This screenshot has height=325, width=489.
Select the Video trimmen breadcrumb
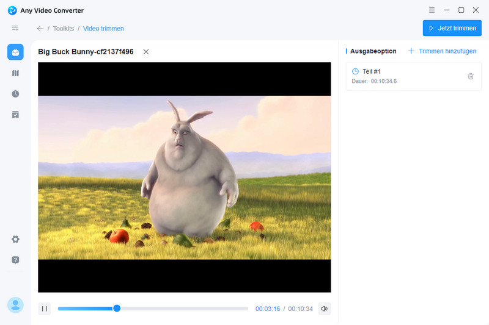coord(103,29)
